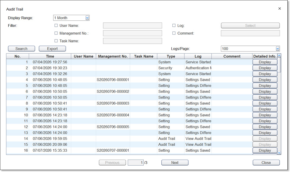This screenshot has width=290, height=172.
Task: Select management number S20260706-000005
Action: (113, 127)
